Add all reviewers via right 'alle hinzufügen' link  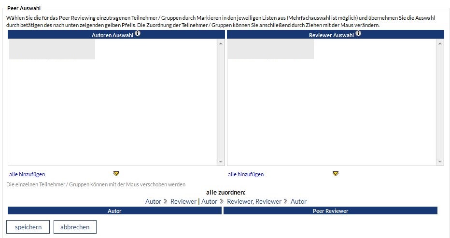[246, 174]
